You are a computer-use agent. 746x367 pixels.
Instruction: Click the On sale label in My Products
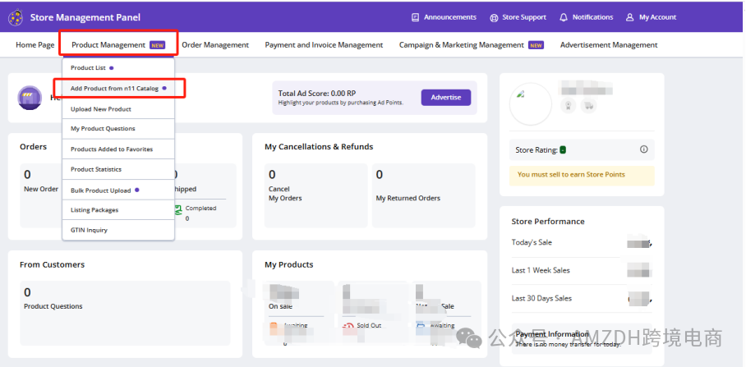[x=280, y=306]
